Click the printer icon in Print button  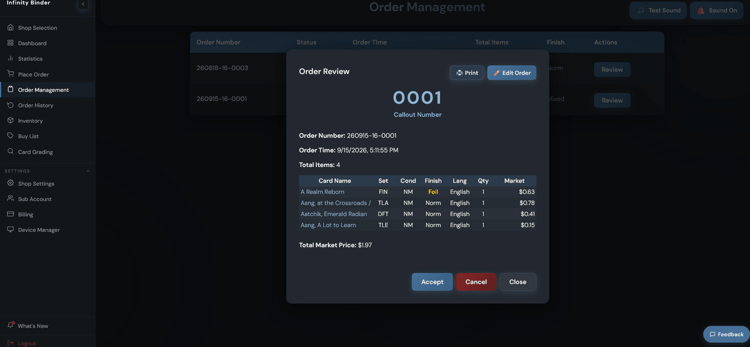(459, 73)
